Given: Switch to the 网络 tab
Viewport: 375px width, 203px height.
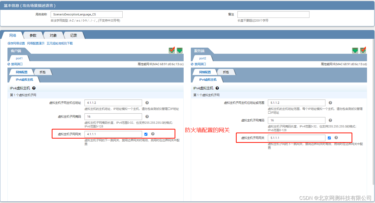Looking at the screenshot, I should click(x=13, y=35).
